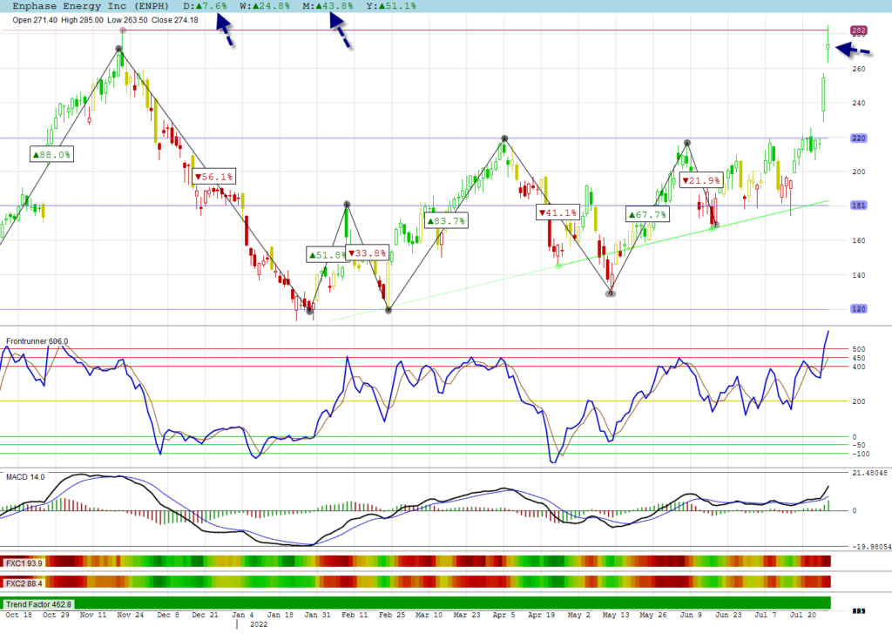Click the Frontrunner 606.0 indicator label

pos(37,341)
